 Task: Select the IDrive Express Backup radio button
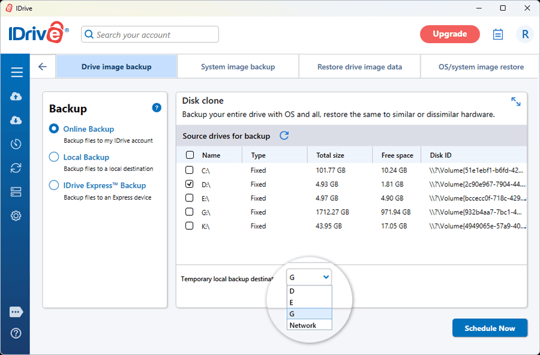54,185
